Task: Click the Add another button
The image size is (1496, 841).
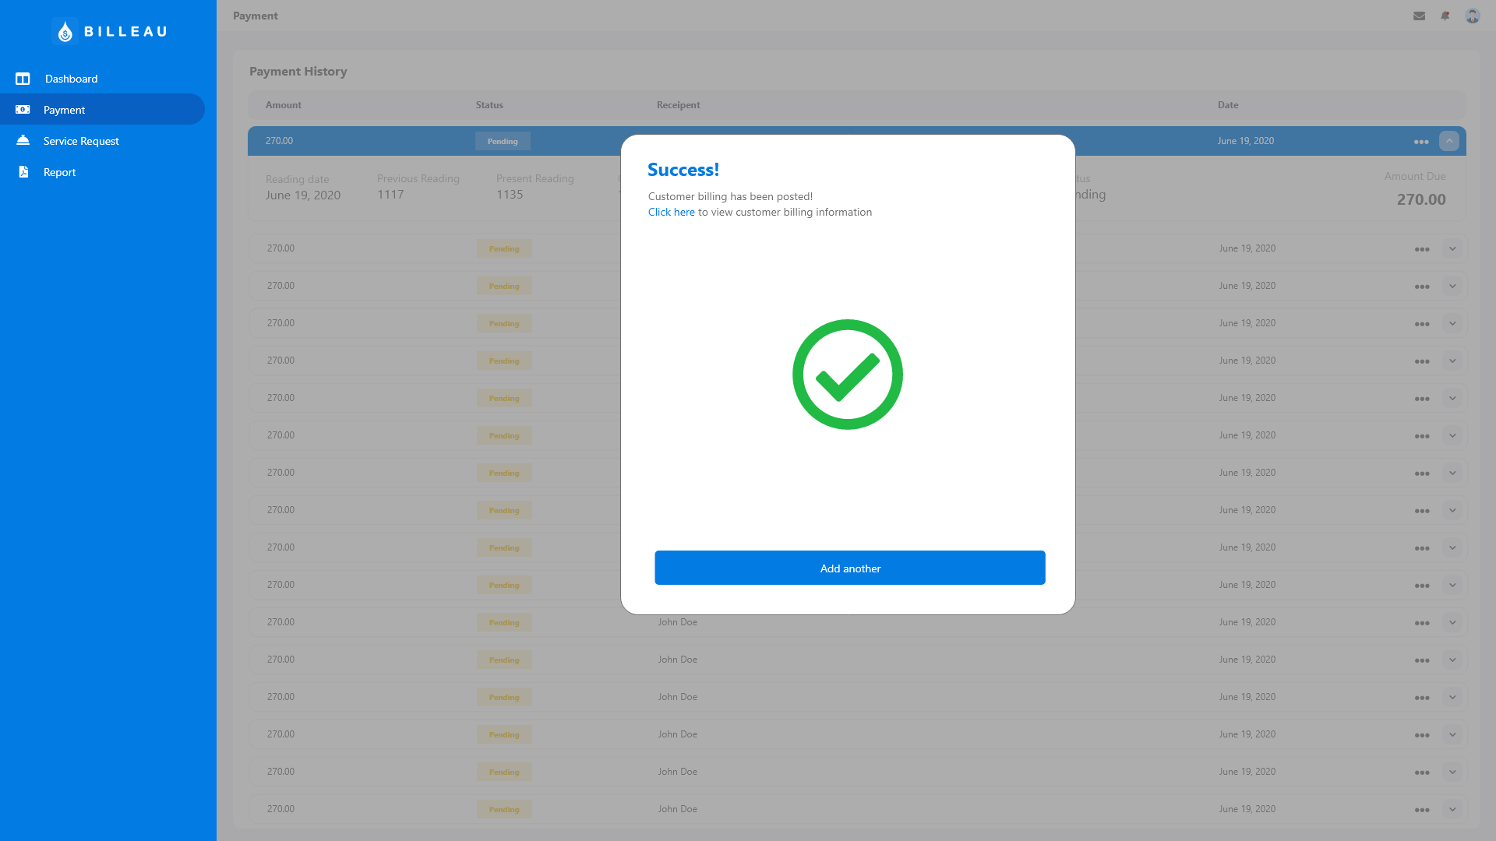Action: [x=849, y=568]
